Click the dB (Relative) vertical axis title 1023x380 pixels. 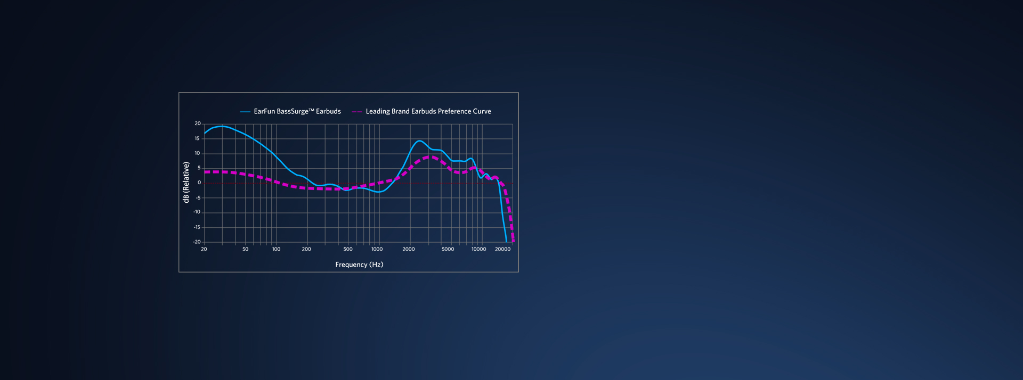click(186, 182)
